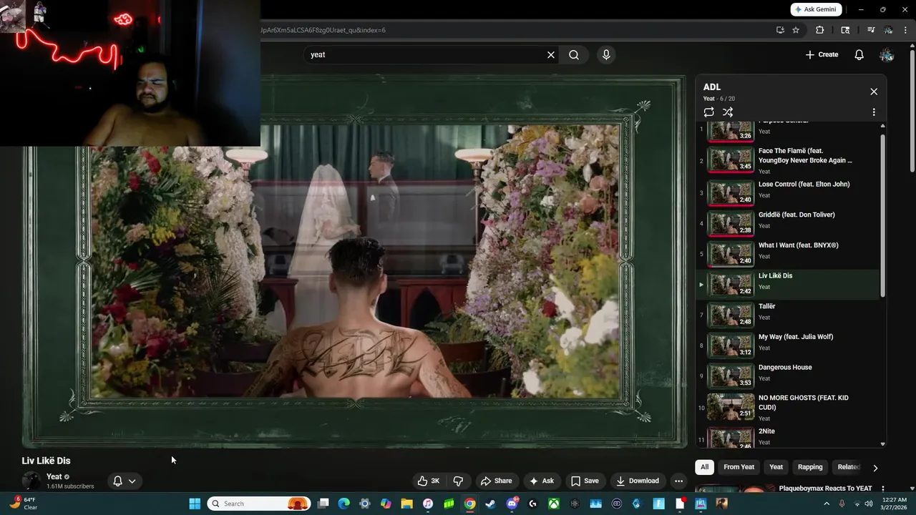Select currently playing Liv Likë Dis row
The height and width of the screenshot is (515, 916).
click(788, 284)
